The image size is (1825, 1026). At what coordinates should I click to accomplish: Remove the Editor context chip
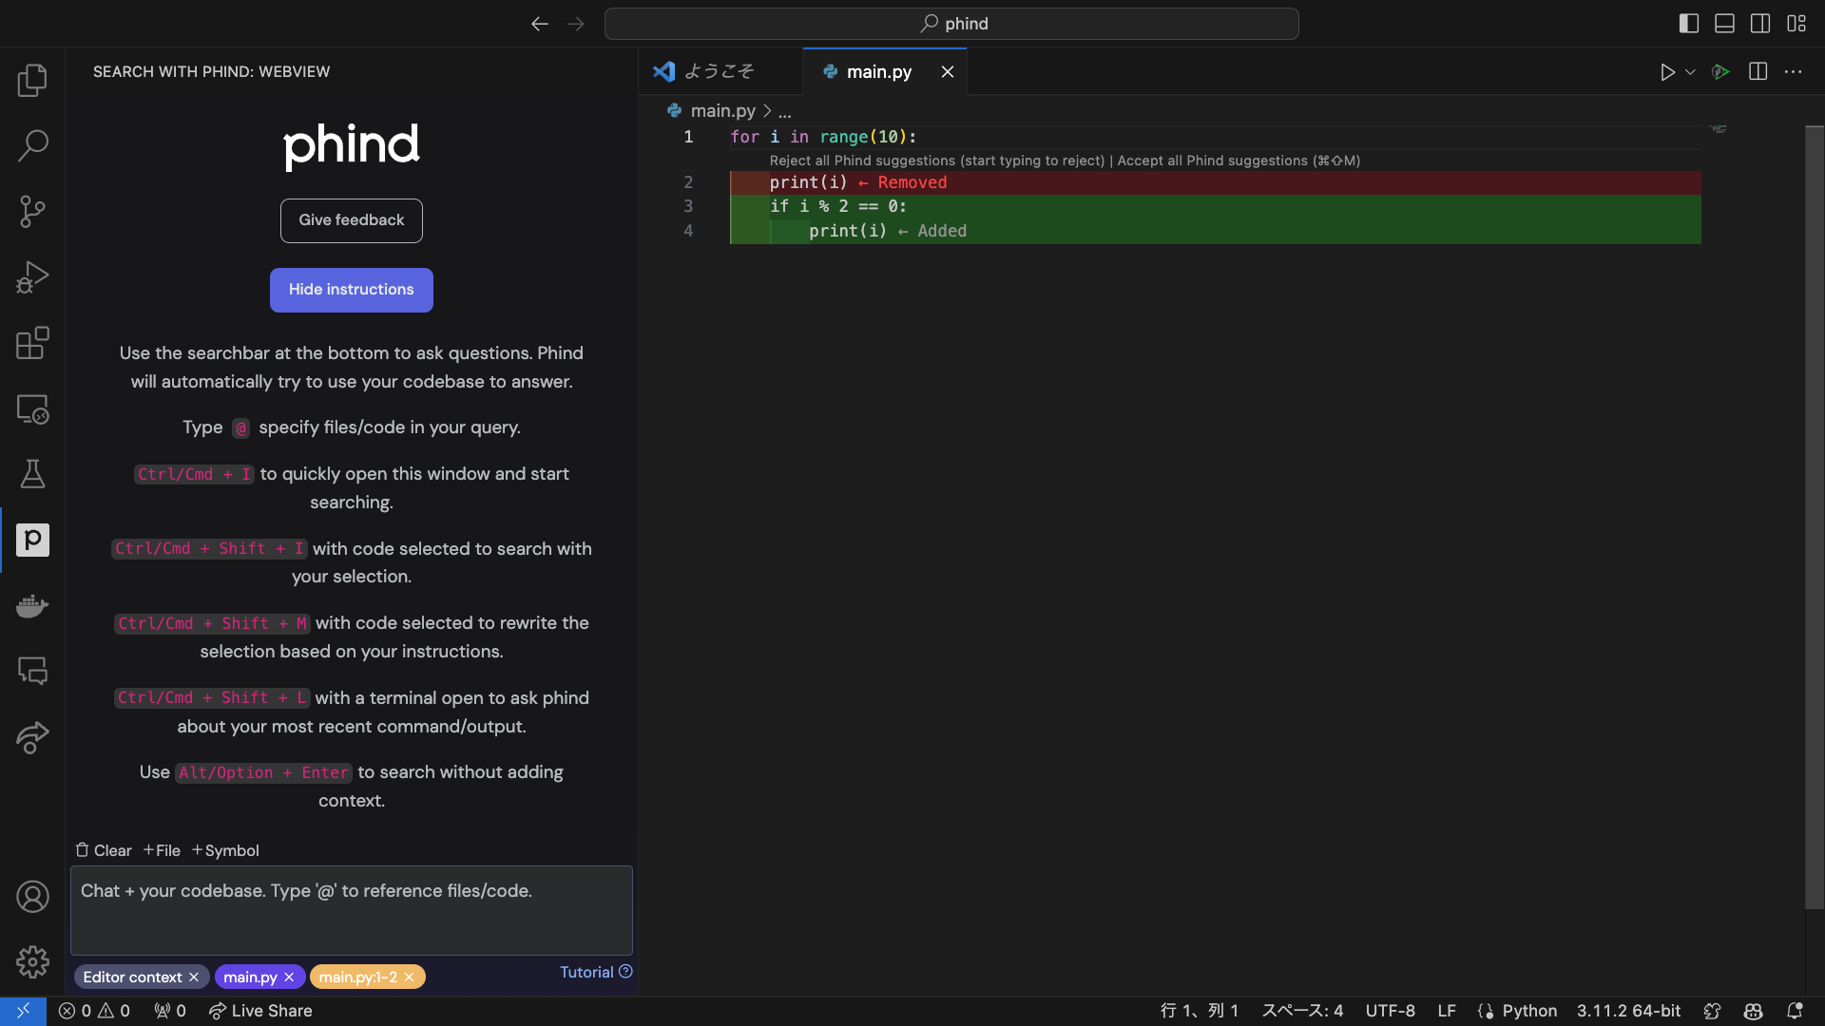pos(194,977)
